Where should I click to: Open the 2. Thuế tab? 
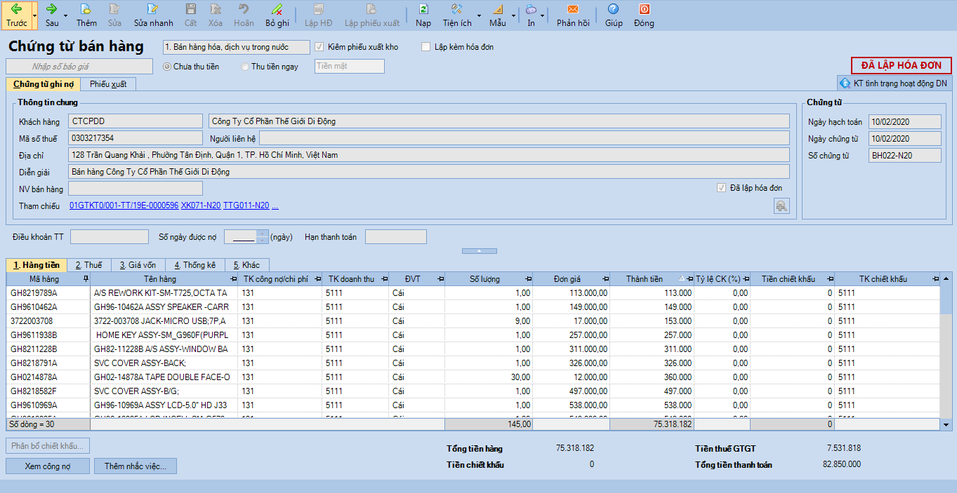[88, 265]
